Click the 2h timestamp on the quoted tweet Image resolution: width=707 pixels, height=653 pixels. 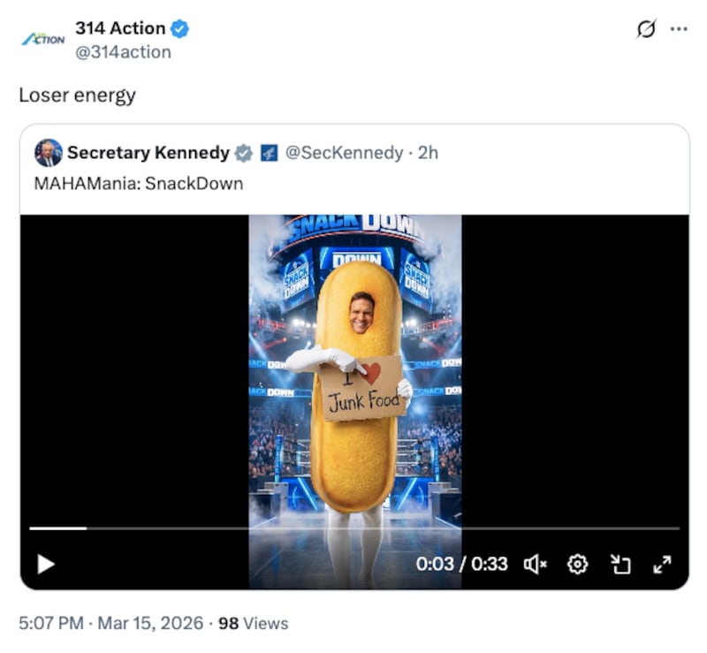(x=426, y=152)
